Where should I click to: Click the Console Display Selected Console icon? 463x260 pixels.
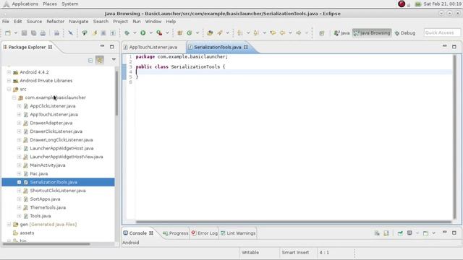(x=409, y=233)
